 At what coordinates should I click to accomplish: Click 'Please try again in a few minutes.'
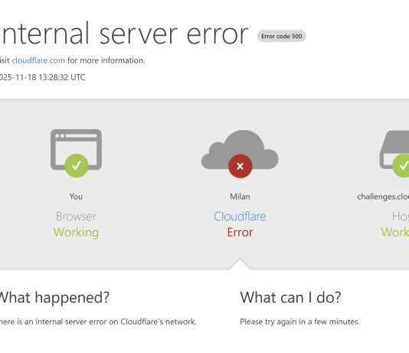pyautogui.click(x=299, y=322)
